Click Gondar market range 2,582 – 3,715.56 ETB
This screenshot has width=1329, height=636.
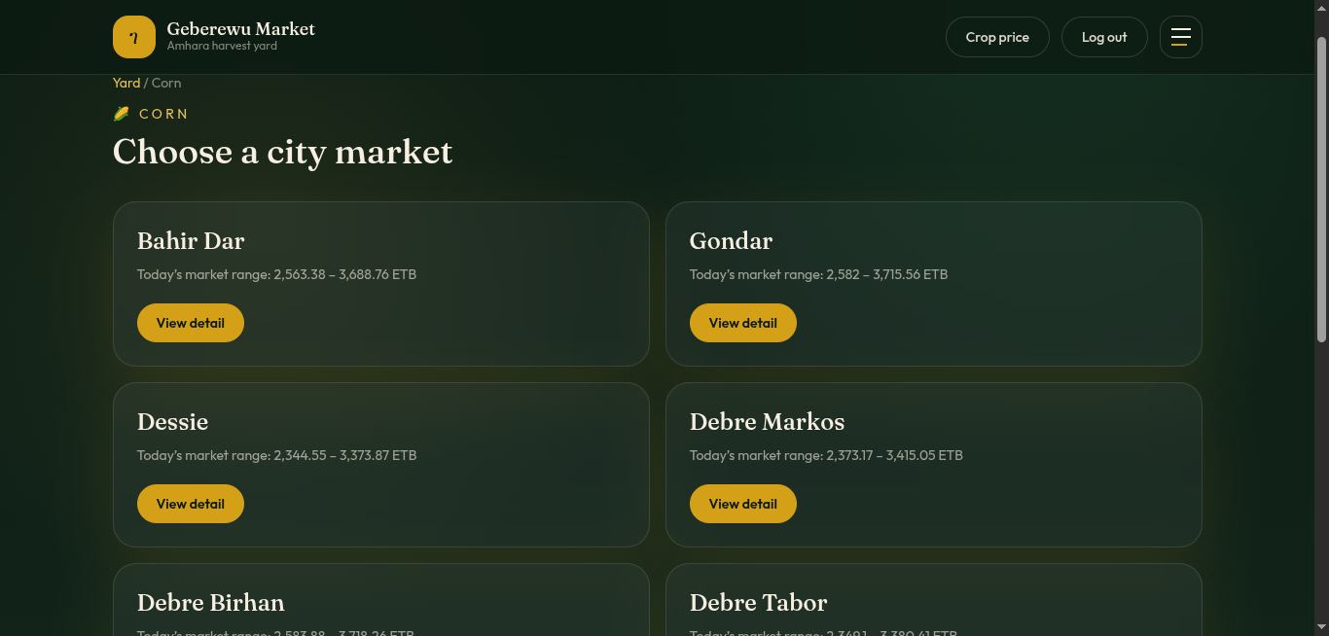[x=819, y=274]
